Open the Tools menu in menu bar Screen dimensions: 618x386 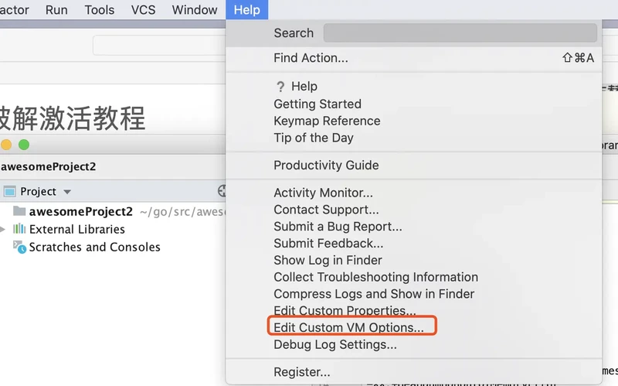tap(100, 10)
